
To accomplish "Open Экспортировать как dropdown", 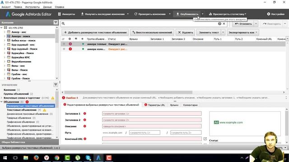I will click(243, 32).
